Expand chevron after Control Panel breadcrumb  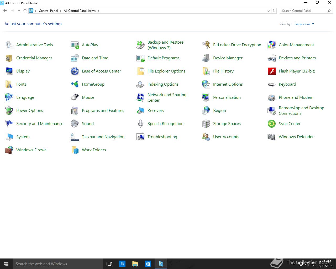61,11
